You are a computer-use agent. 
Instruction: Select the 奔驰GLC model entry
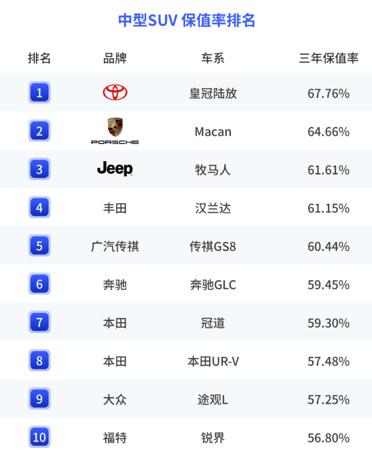coord(213,285)
